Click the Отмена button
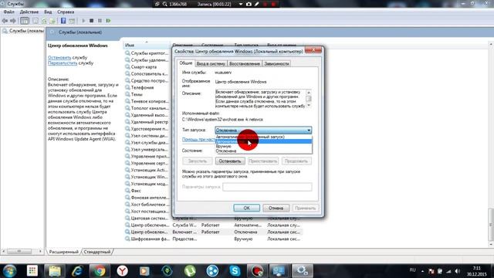The height and width of the screenshot is (278, 494). pos(276,208)
